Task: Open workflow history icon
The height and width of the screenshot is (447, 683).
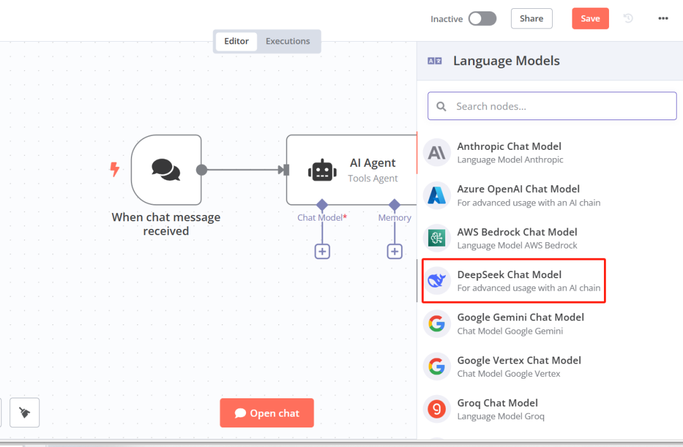Action: [628, 18]
